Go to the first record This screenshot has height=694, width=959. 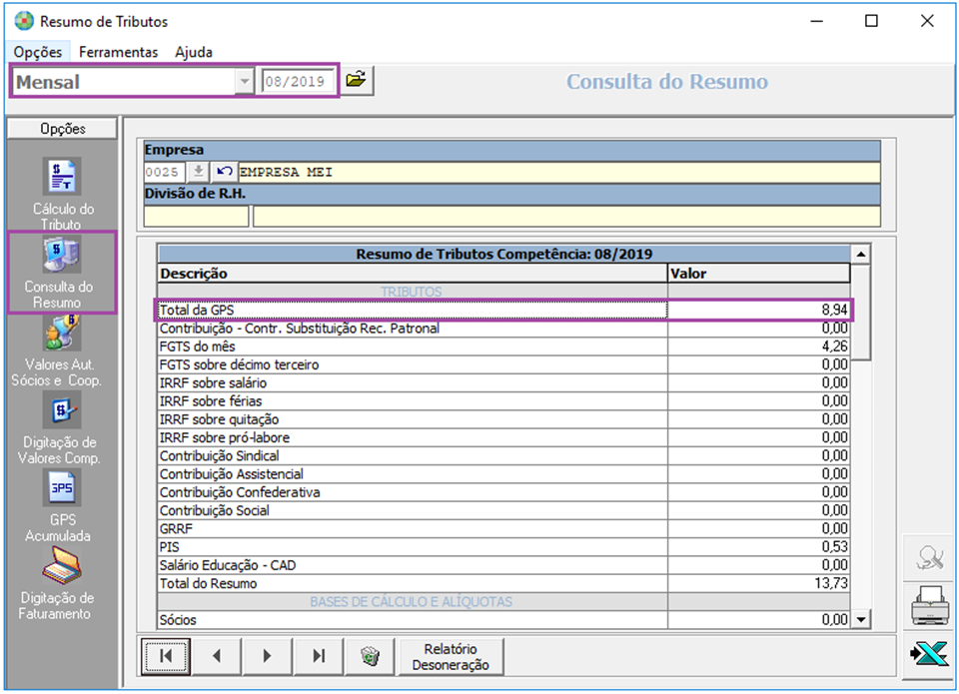[166, 656]
